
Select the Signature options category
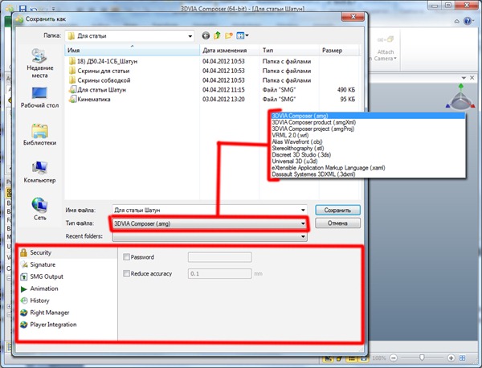pyautogui.click(x=67, y=264)
